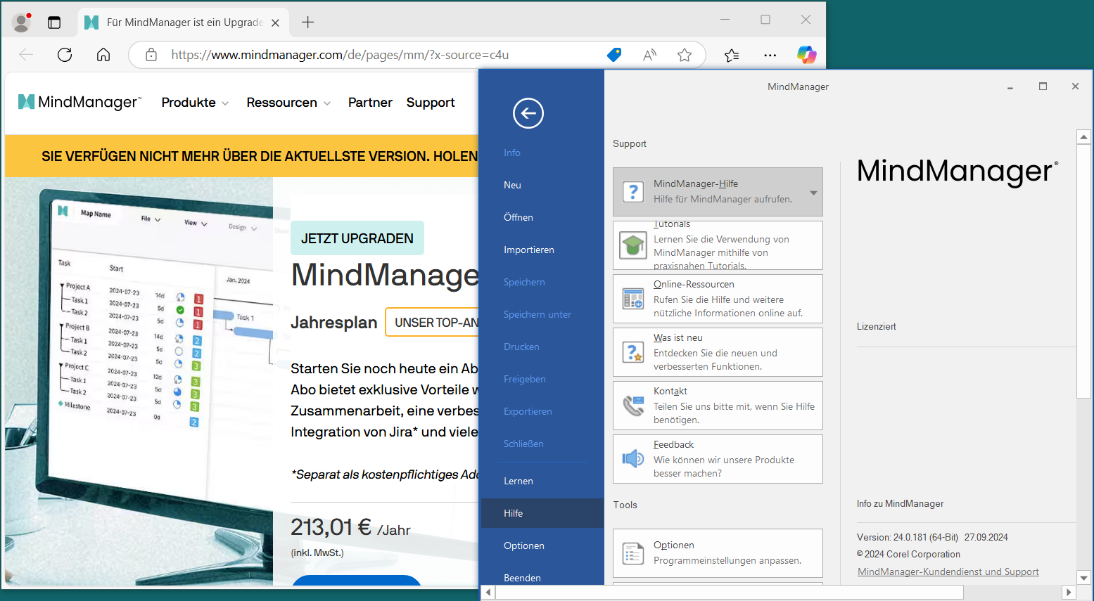Click the horizontal scrollbar left arrow

tap(488, 593)
